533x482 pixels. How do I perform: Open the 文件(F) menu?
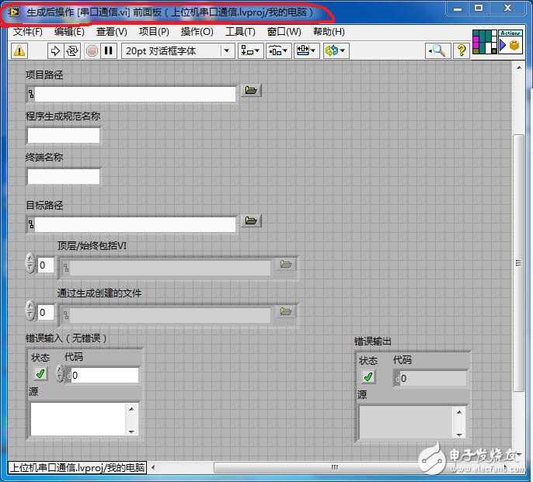[x=28, y=32]
